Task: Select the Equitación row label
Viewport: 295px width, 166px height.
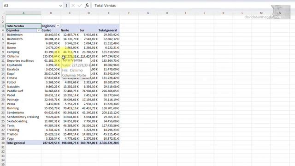Action: pyautogui.click(x=14, y=65)
